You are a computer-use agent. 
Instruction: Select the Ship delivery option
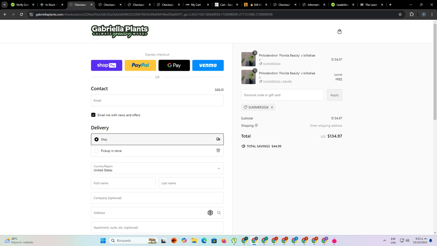pos(157,139)
